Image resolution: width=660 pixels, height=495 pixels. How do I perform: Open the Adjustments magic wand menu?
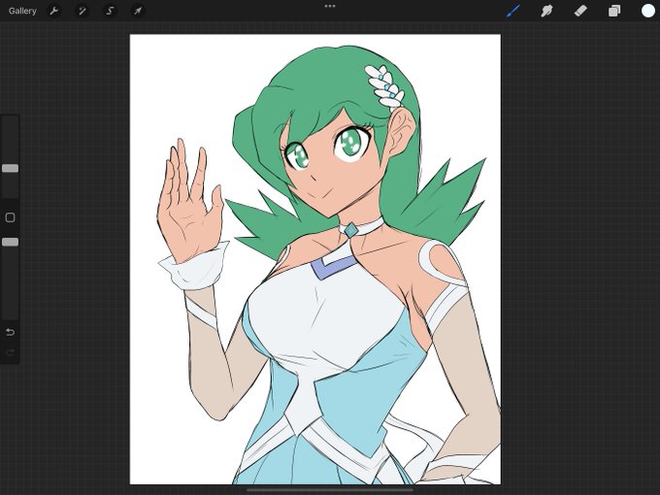[82, 11]
